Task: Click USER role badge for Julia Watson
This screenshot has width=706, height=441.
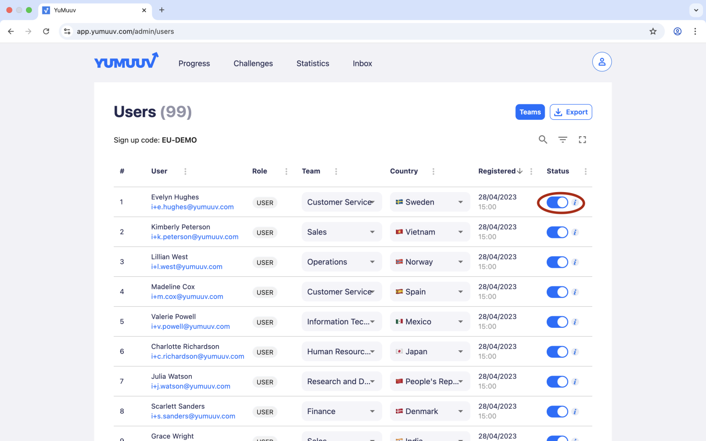Action: [x=265, y=382]
